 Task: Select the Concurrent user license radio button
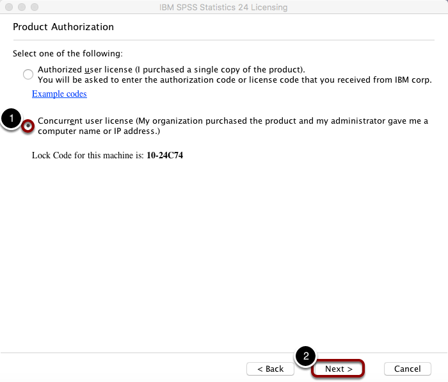[28, 126]
